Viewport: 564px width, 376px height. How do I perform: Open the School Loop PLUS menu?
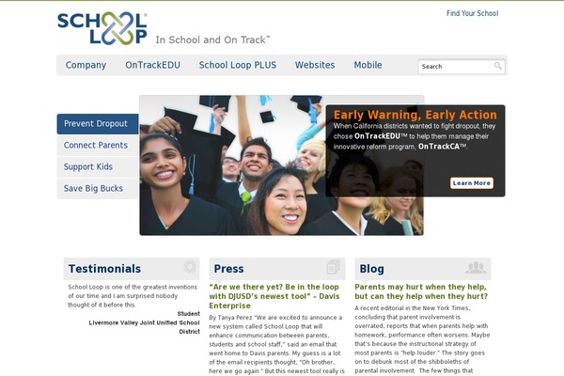tap(238, 65)
